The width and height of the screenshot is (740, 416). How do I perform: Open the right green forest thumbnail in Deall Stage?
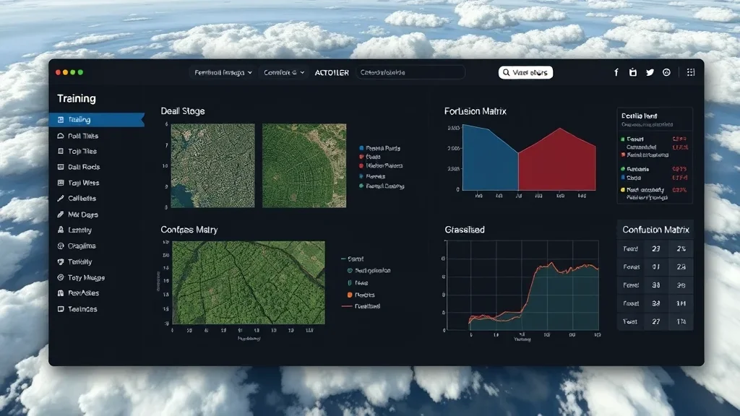[x=304, y=165]
